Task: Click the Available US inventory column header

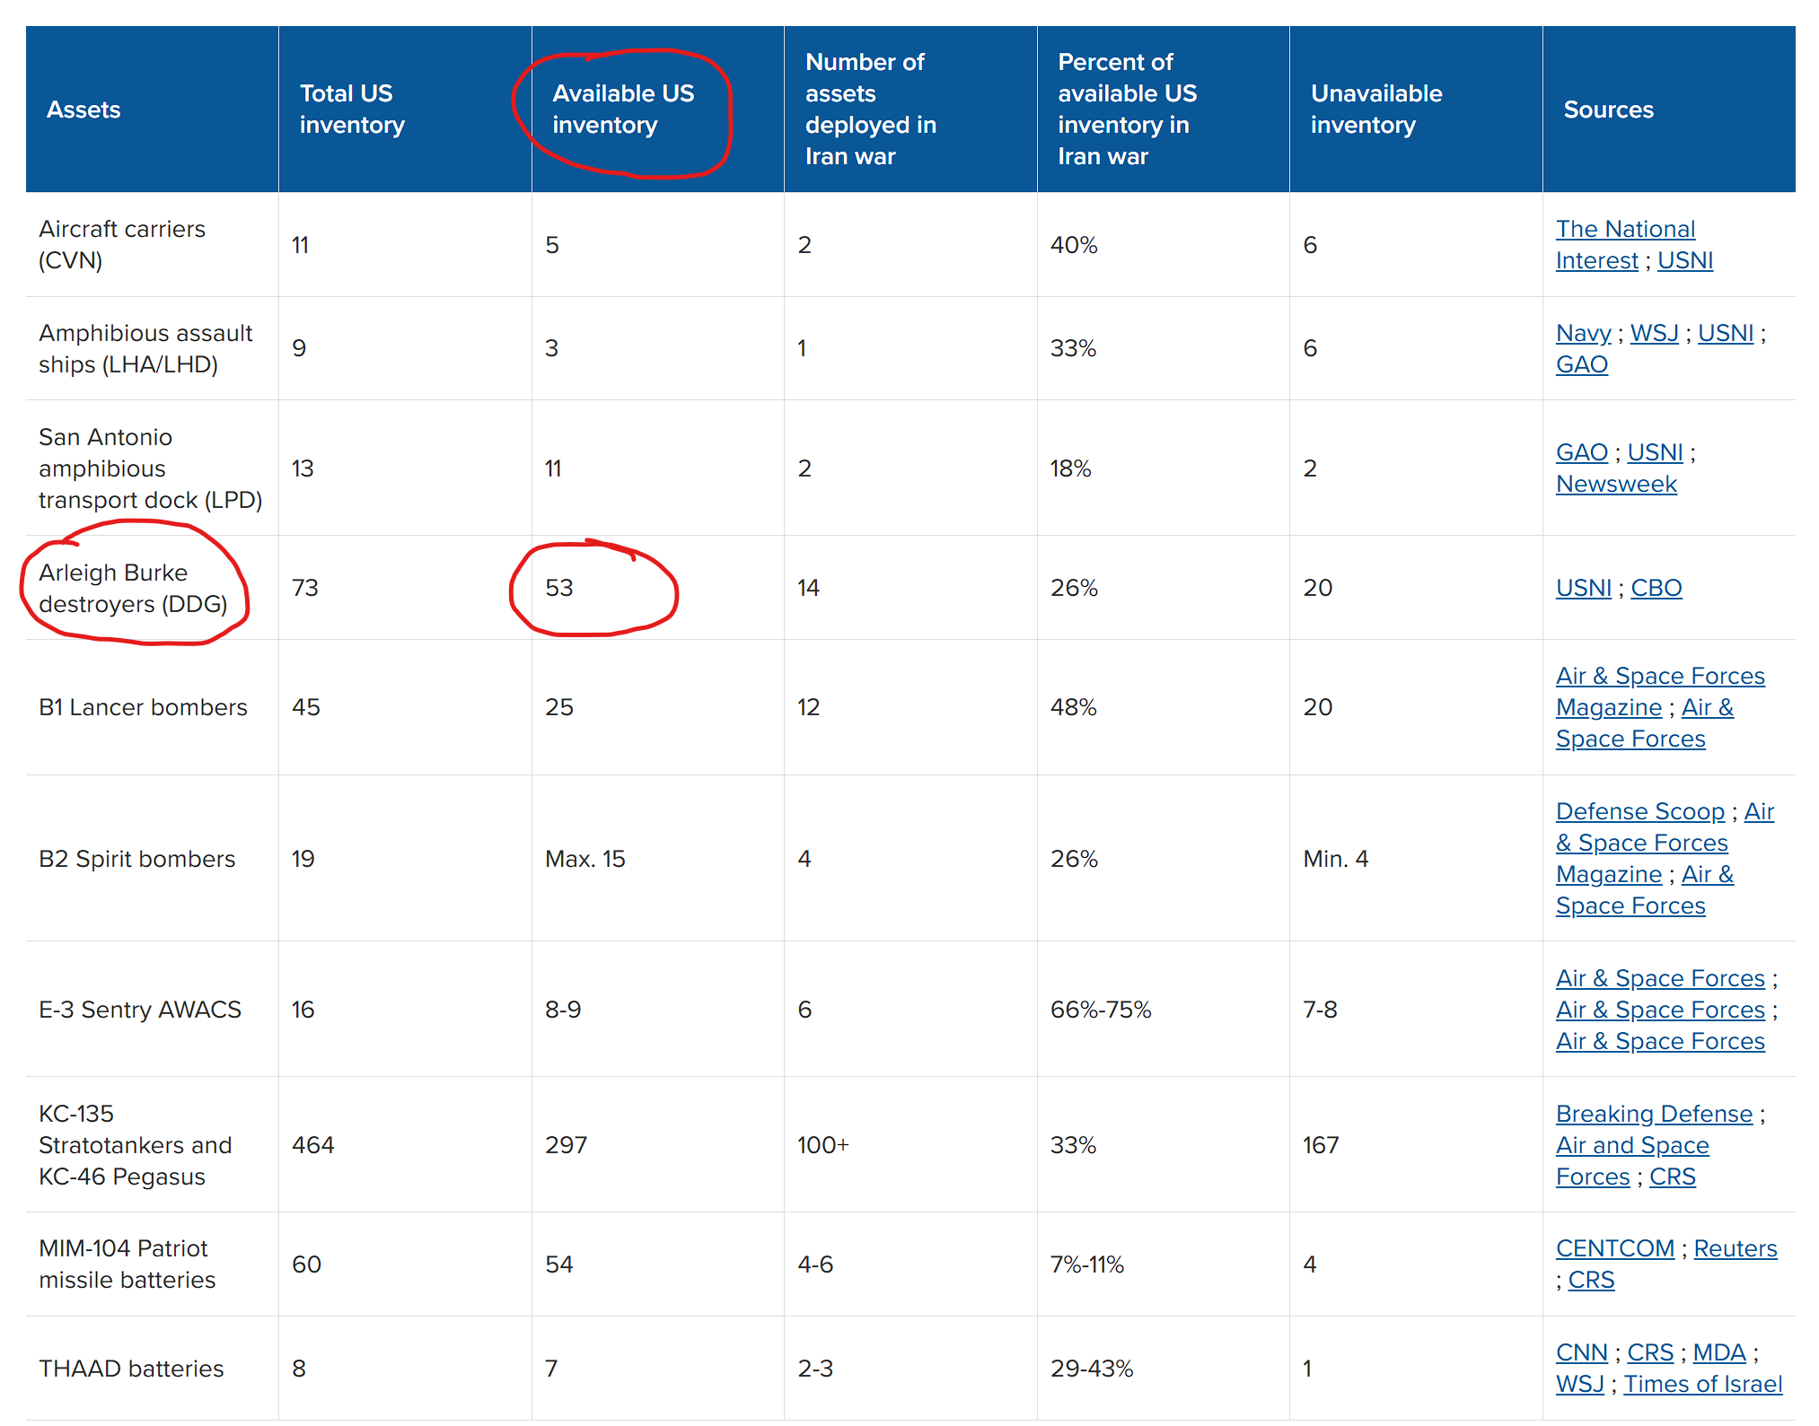Action: [622, 109]
